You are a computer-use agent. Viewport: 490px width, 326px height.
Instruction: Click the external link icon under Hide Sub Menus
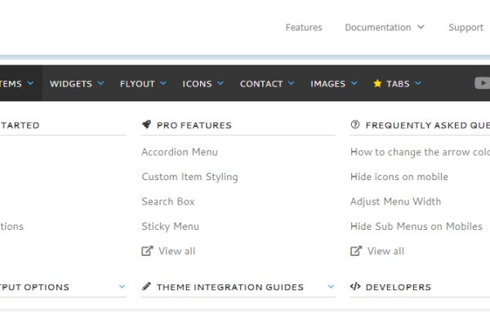(356, 251)
